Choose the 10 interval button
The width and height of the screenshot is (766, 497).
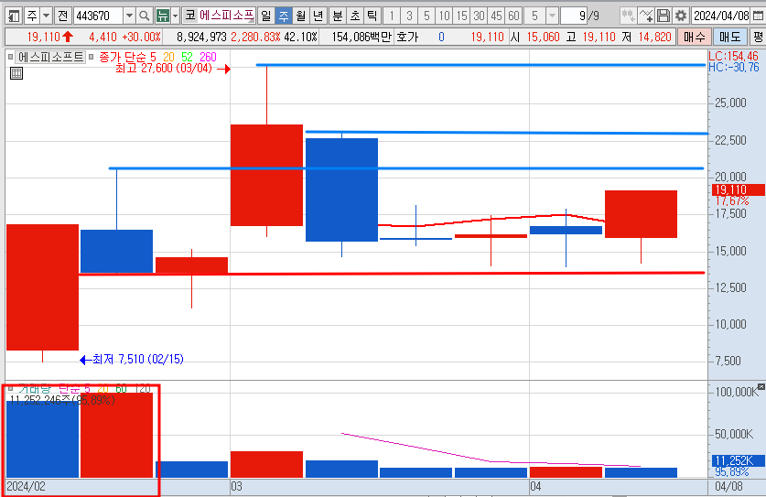coord(444,16)
